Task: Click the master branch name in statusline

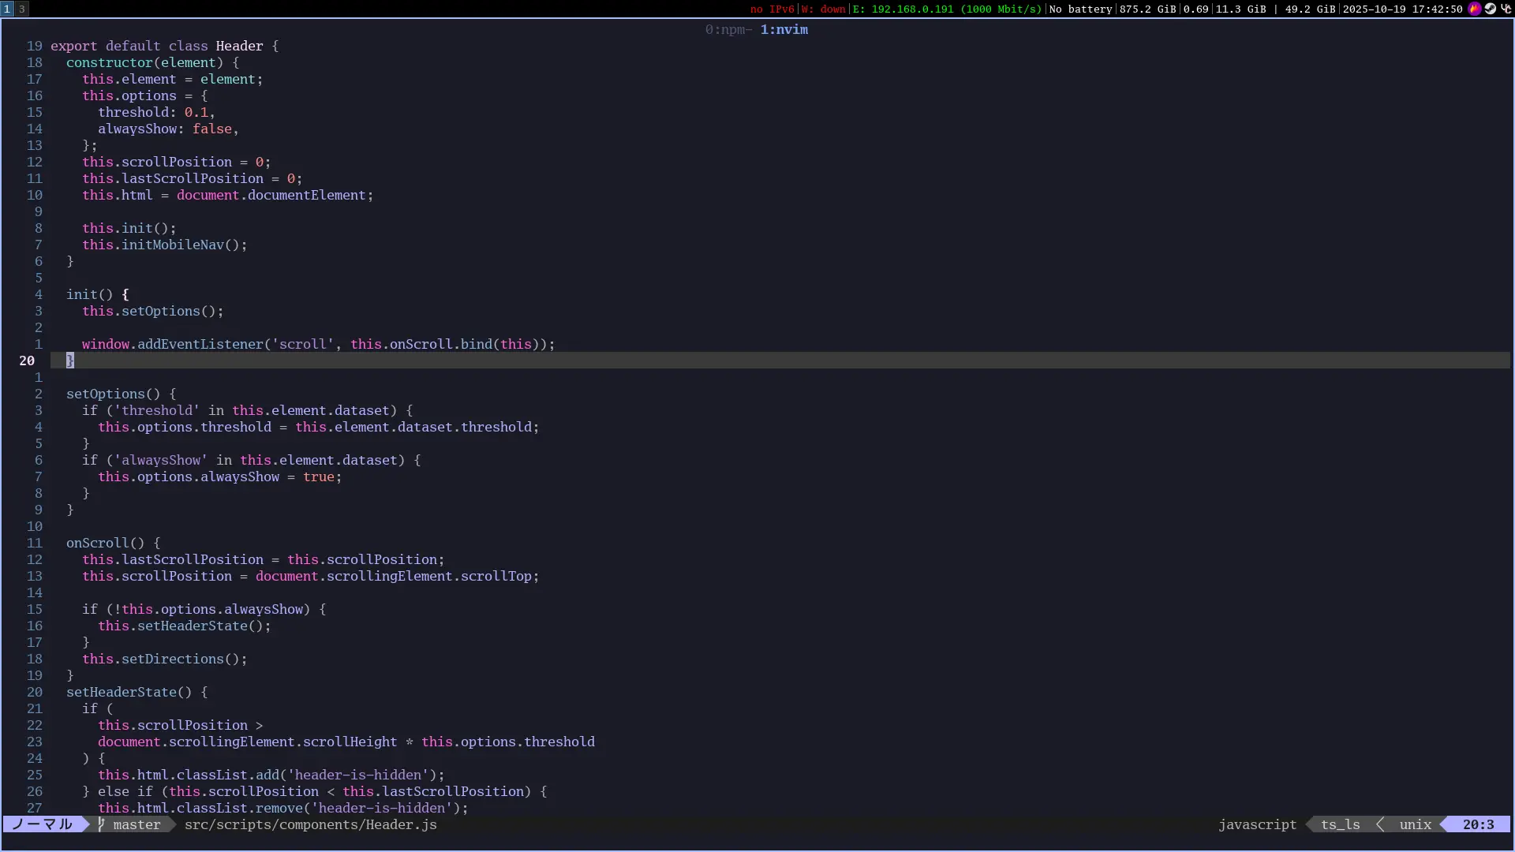Action: point(137,824)
